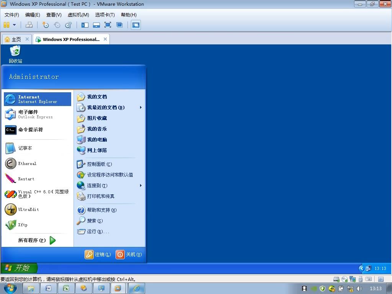Open 我的音乐 folder
This screenshot has width=392, height=294.
point(110,129)
